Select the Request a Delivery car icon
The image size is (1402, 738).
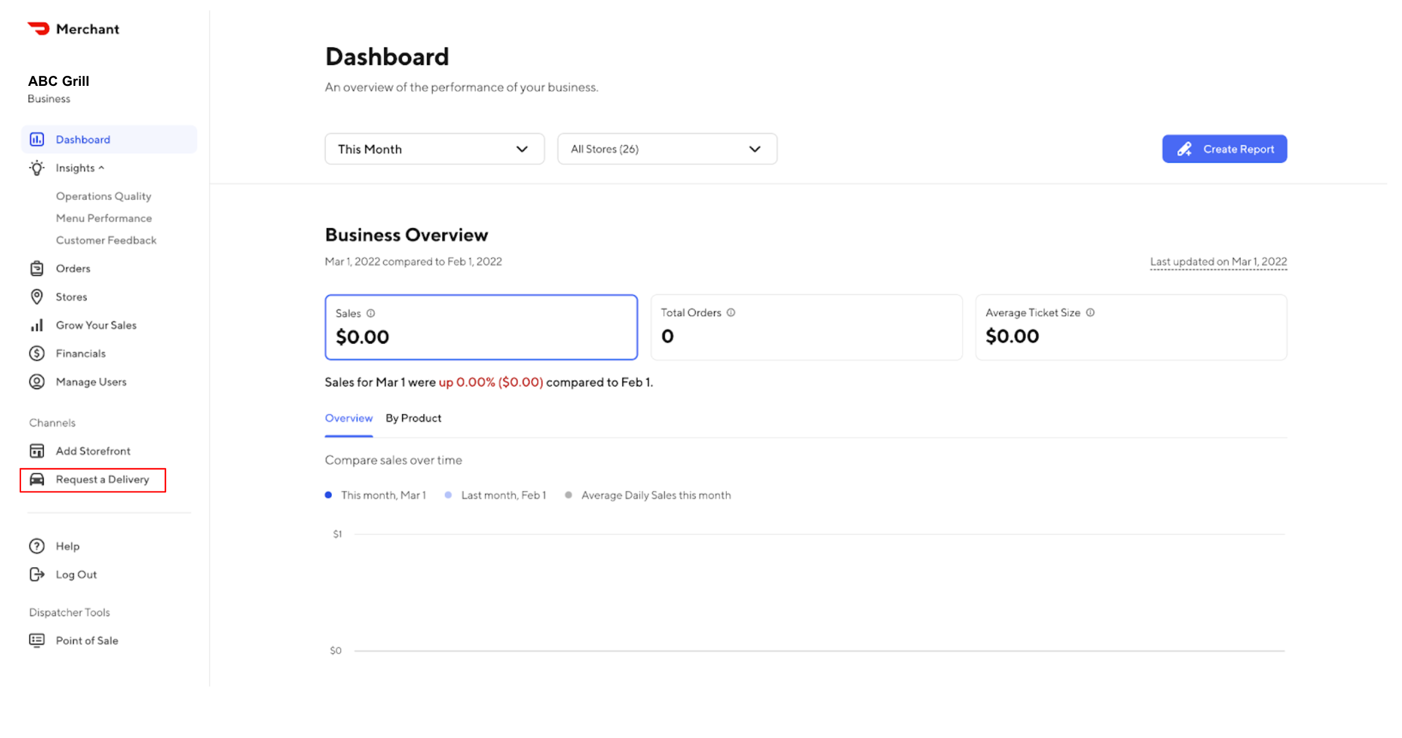coord(37,480)
